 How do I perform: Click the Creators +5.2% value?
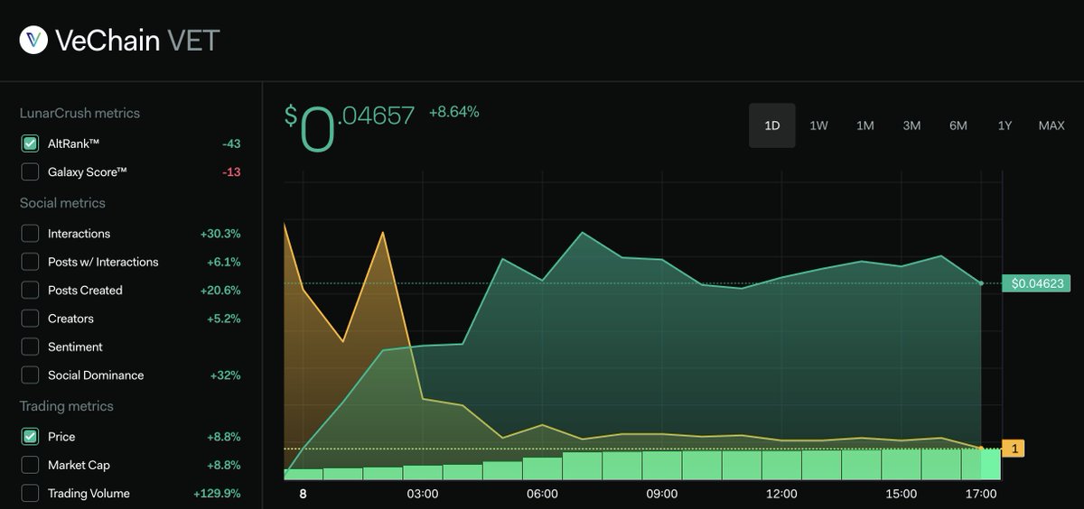[x=224, y=319]
